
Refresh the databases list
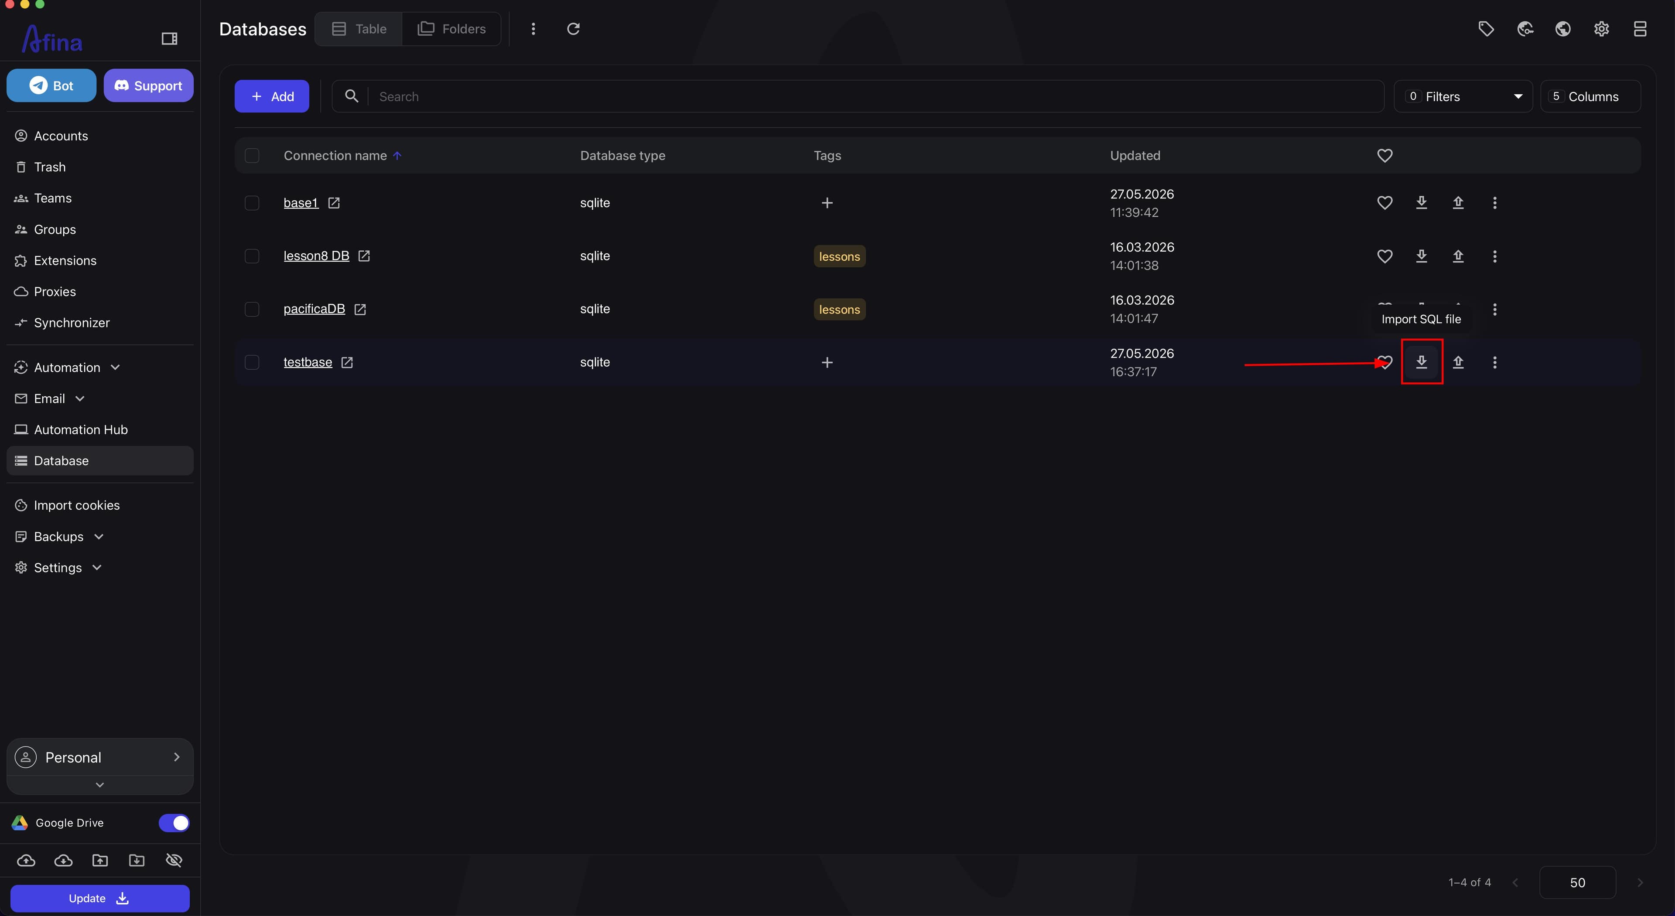click(573, 29)
